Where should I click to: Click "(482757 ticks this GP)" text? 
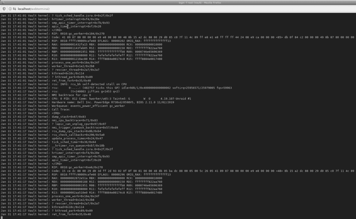[x=101, y=88]
